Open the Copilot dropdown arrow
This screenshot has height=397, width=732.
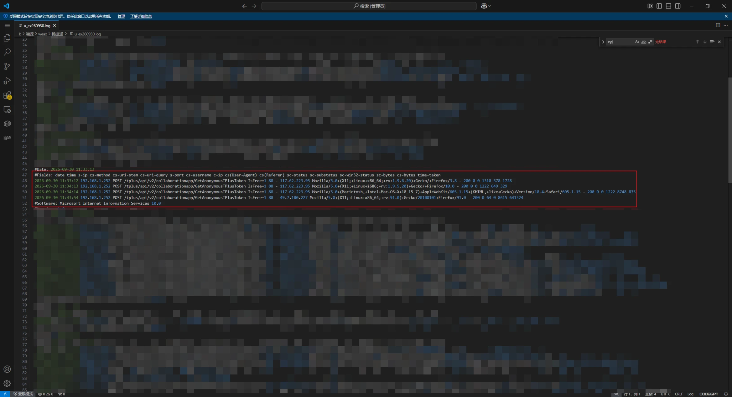pyautogui.click(x=490, y=6)
